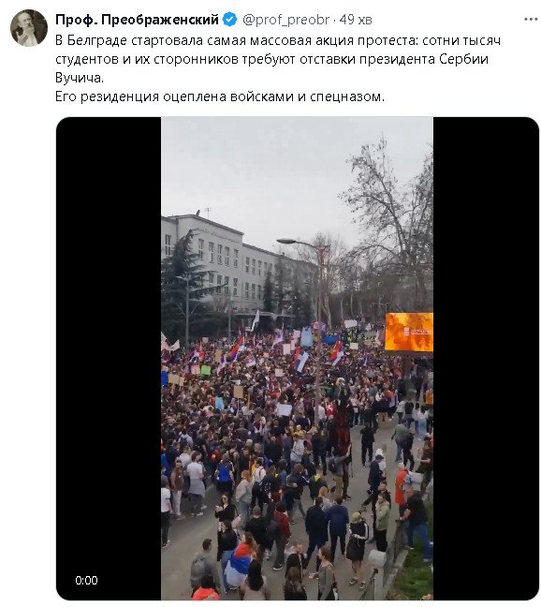
Task: Click the tweet line starting студентов и их
Action: tap(271, 59)
